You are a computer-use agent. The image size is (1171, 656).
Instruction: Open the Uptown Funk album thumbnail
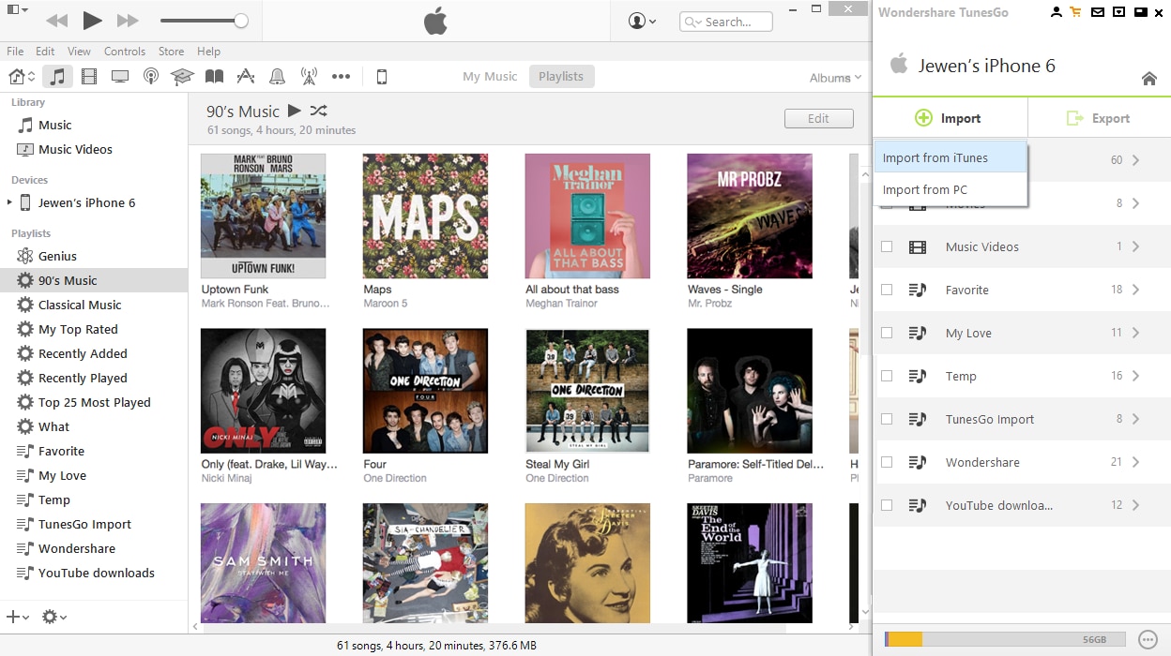click(x=263, y=216)
